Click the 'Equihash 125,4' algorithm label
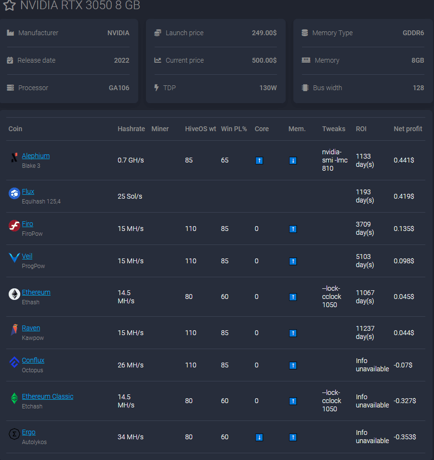 click(41, 201)
